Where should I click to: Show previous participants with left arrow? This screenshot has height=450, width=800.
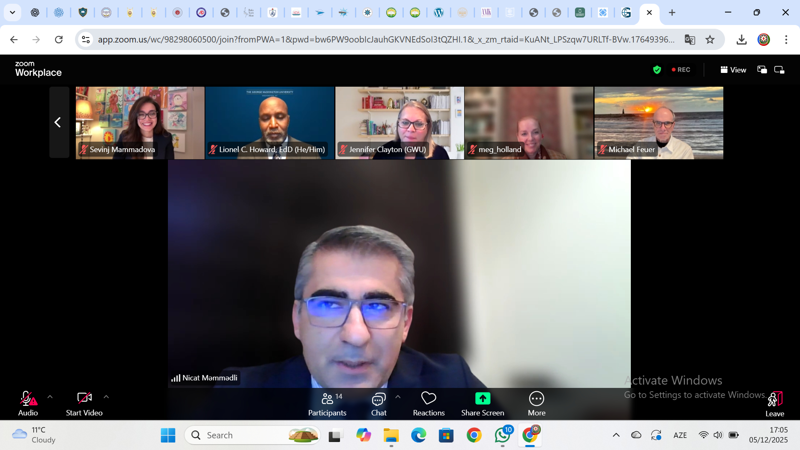pos(58,122)
